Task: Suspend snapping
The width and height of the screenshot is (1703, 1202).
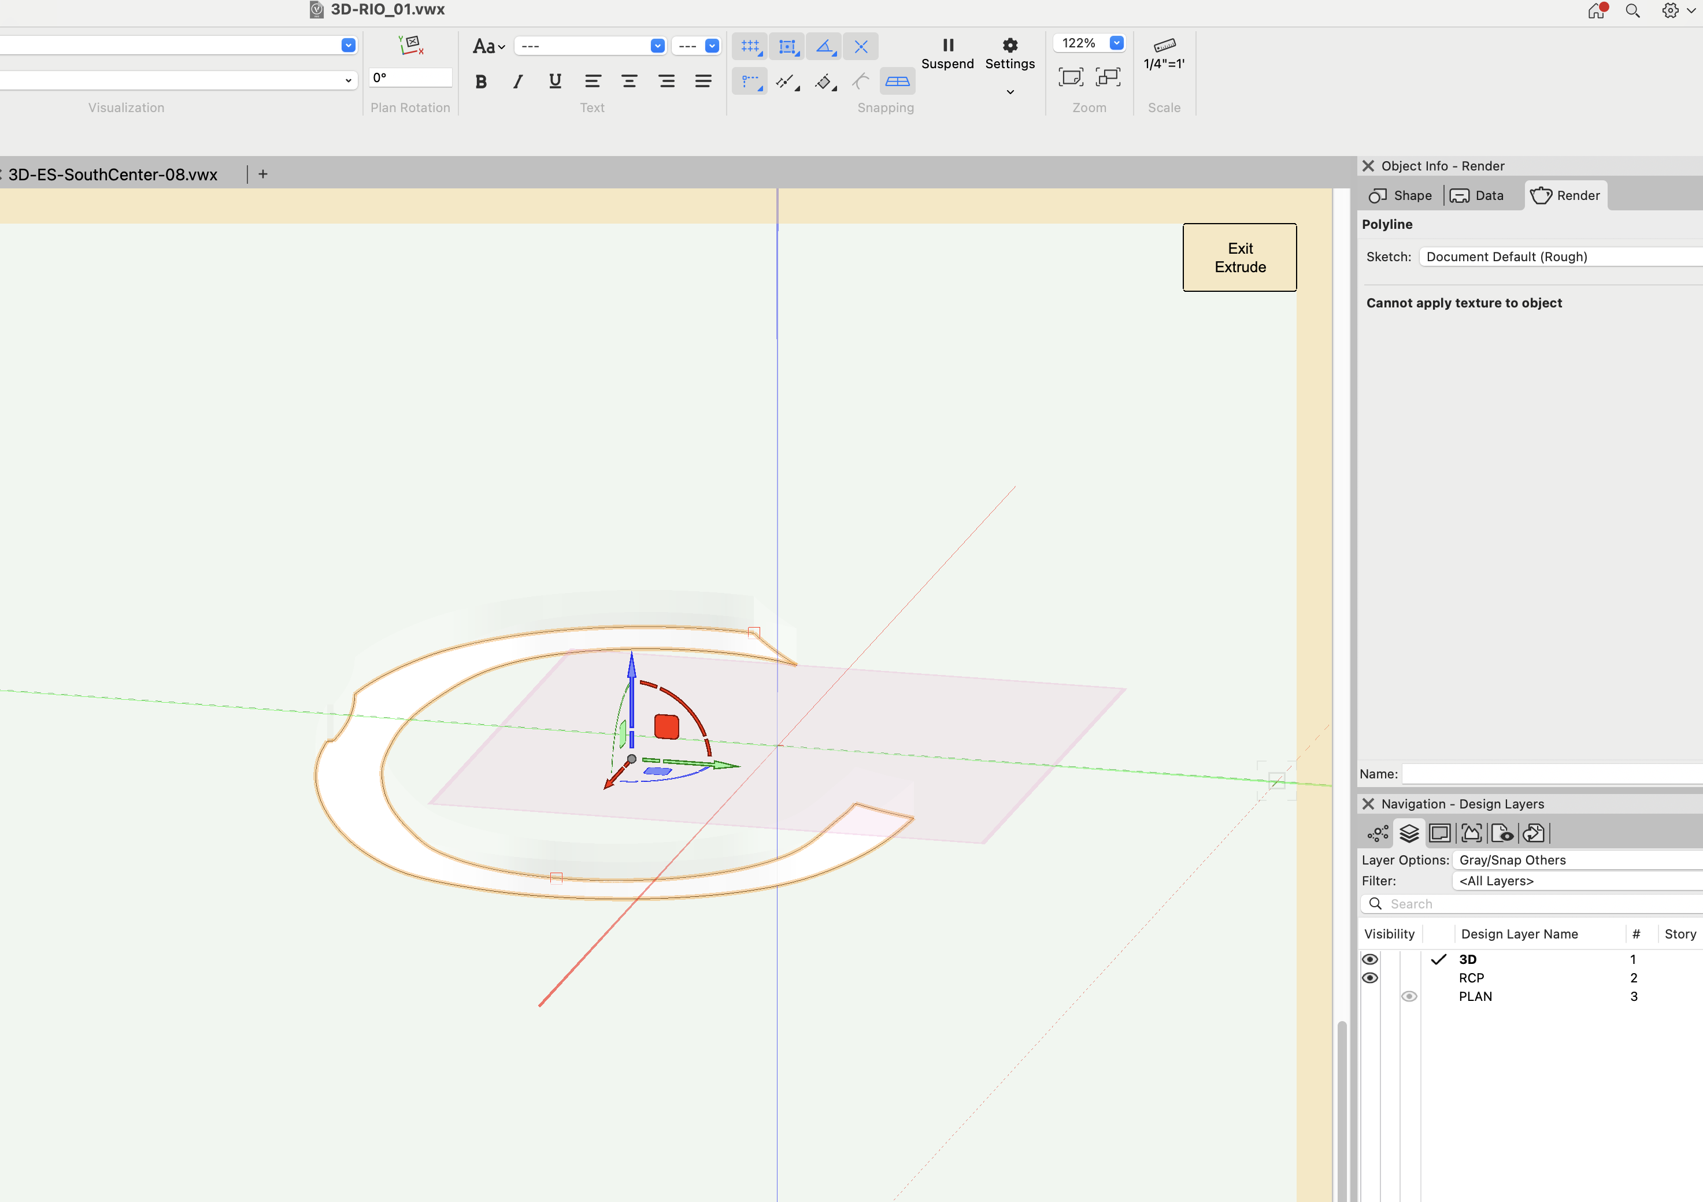Action: 947,53
